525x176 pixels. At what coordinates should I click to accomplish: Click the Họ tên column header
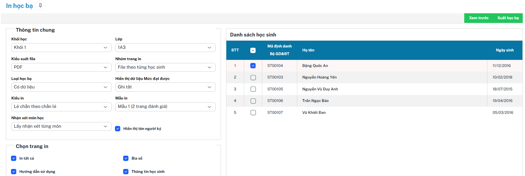[308, 50]
